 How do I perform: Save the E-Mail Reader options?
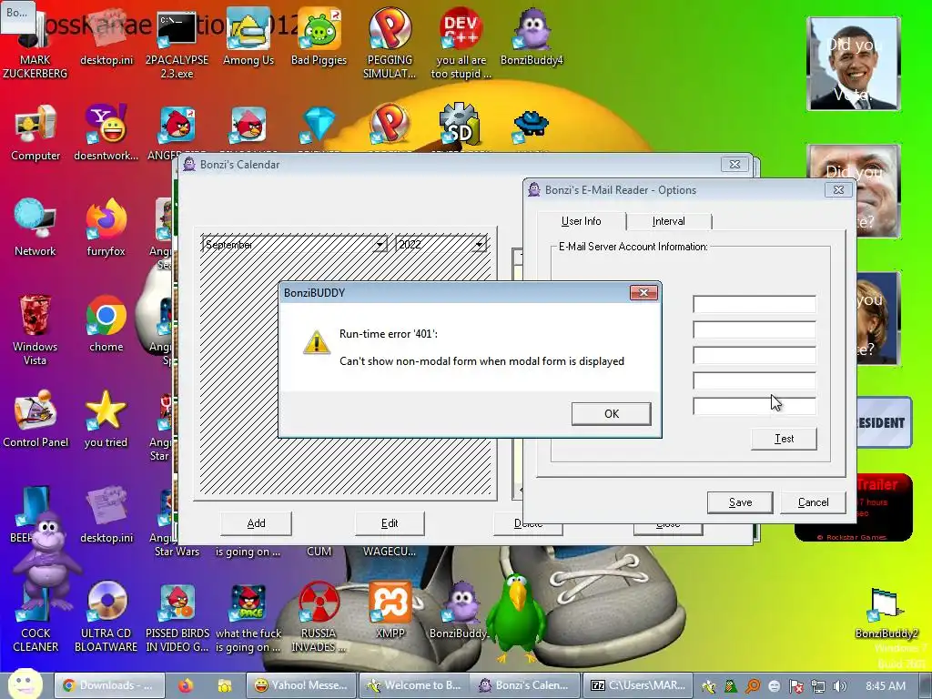740,502
